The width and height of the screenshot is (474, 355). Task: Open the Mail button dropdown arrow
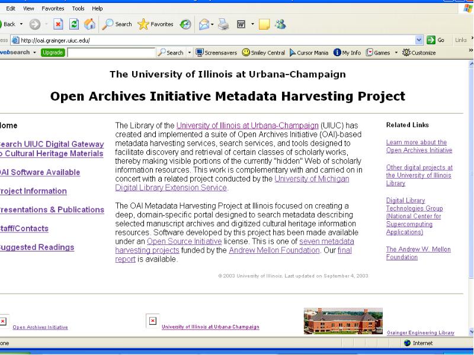point(212,24)
